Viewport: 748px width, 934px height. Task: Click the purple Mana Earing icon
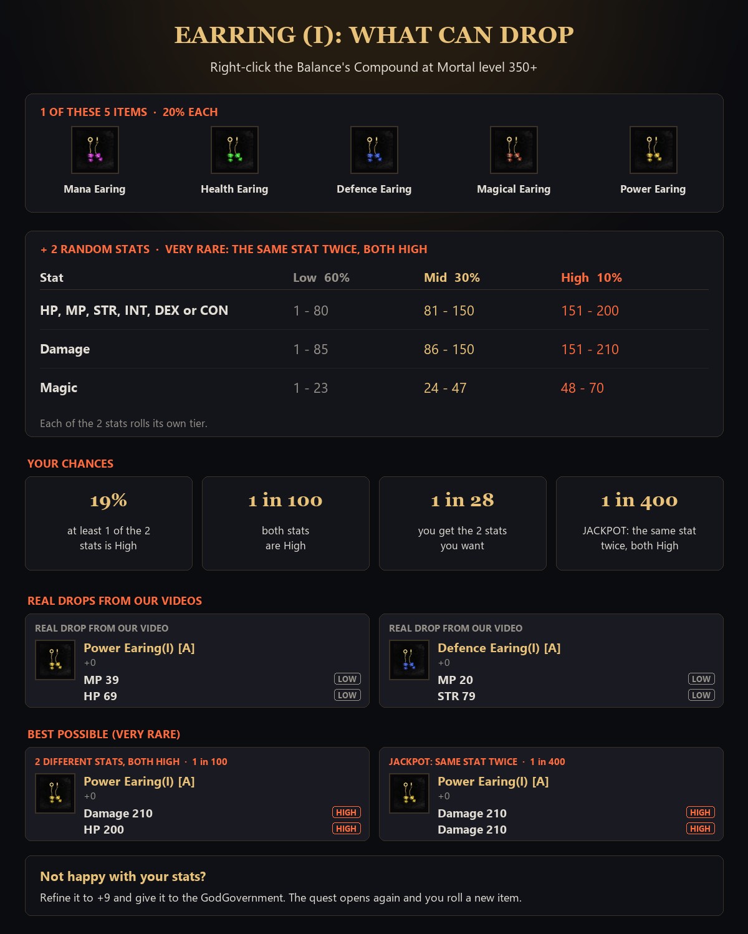coord(95,150)
